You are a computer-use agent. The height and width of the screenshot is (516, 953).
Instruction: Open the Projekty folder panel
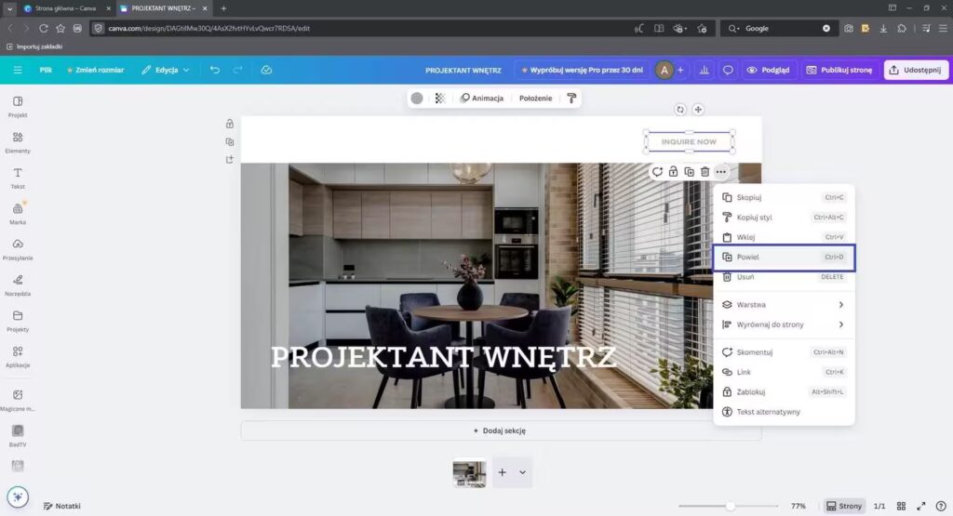coord(18,321)
